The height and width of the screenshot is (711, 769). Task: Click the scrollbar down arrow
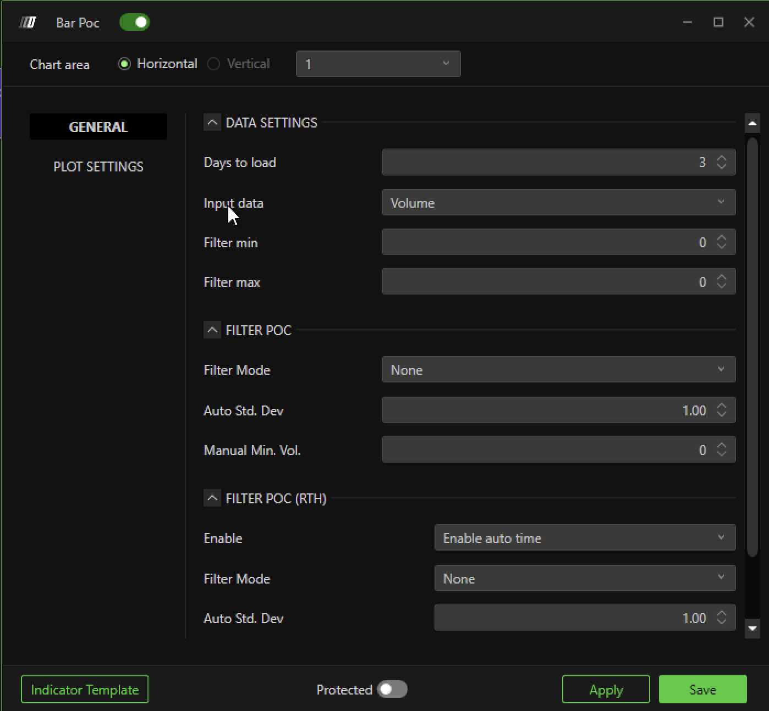(x=752, y=628)
